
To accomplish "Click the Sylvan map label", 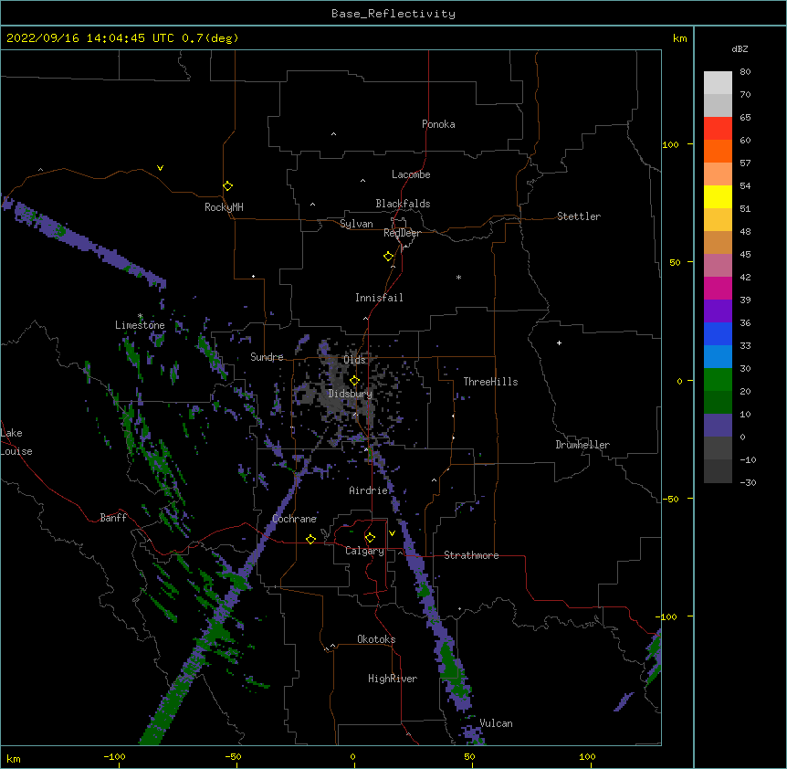I will pos(356,224).
